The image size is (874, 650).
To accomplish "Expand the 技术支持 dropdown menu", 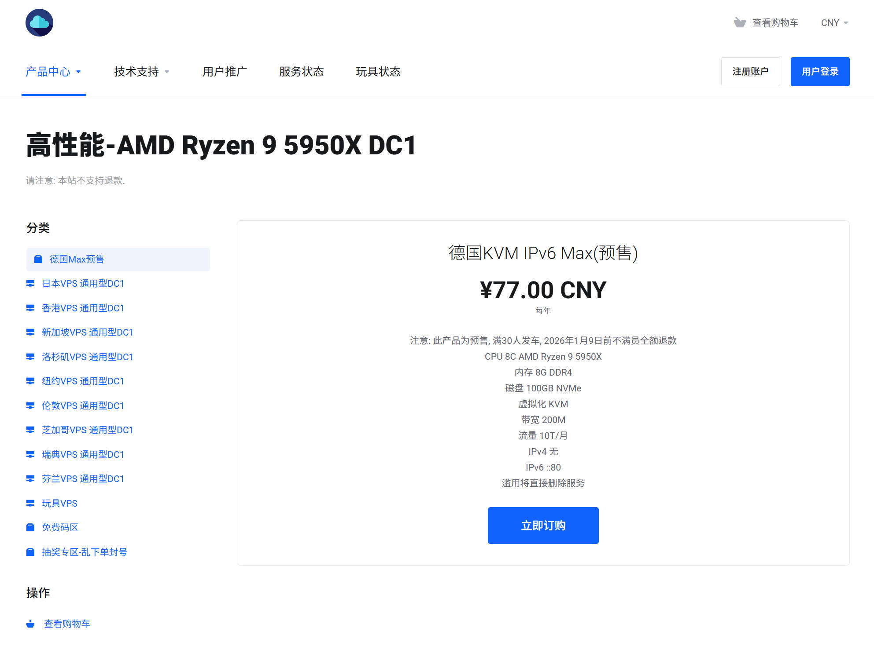I will [141, 72].
